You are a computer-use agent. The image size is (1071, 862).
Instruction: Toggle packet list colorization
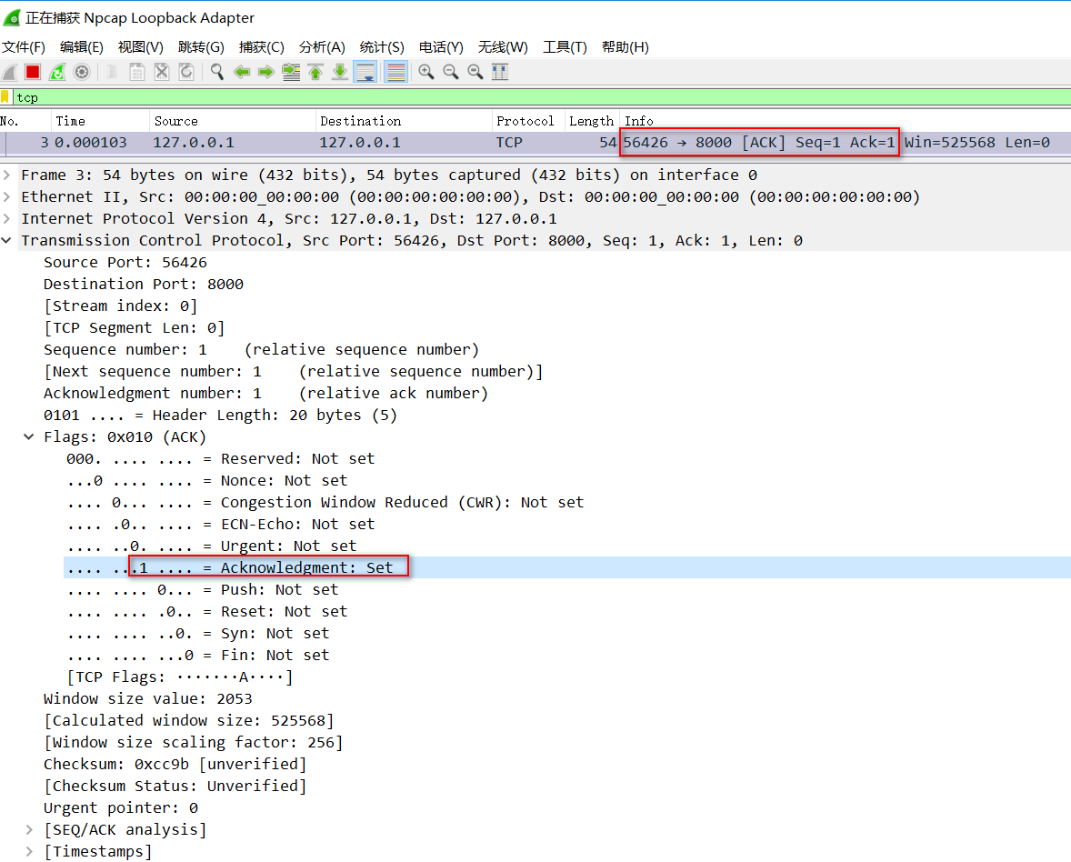[x=395, y=72]
